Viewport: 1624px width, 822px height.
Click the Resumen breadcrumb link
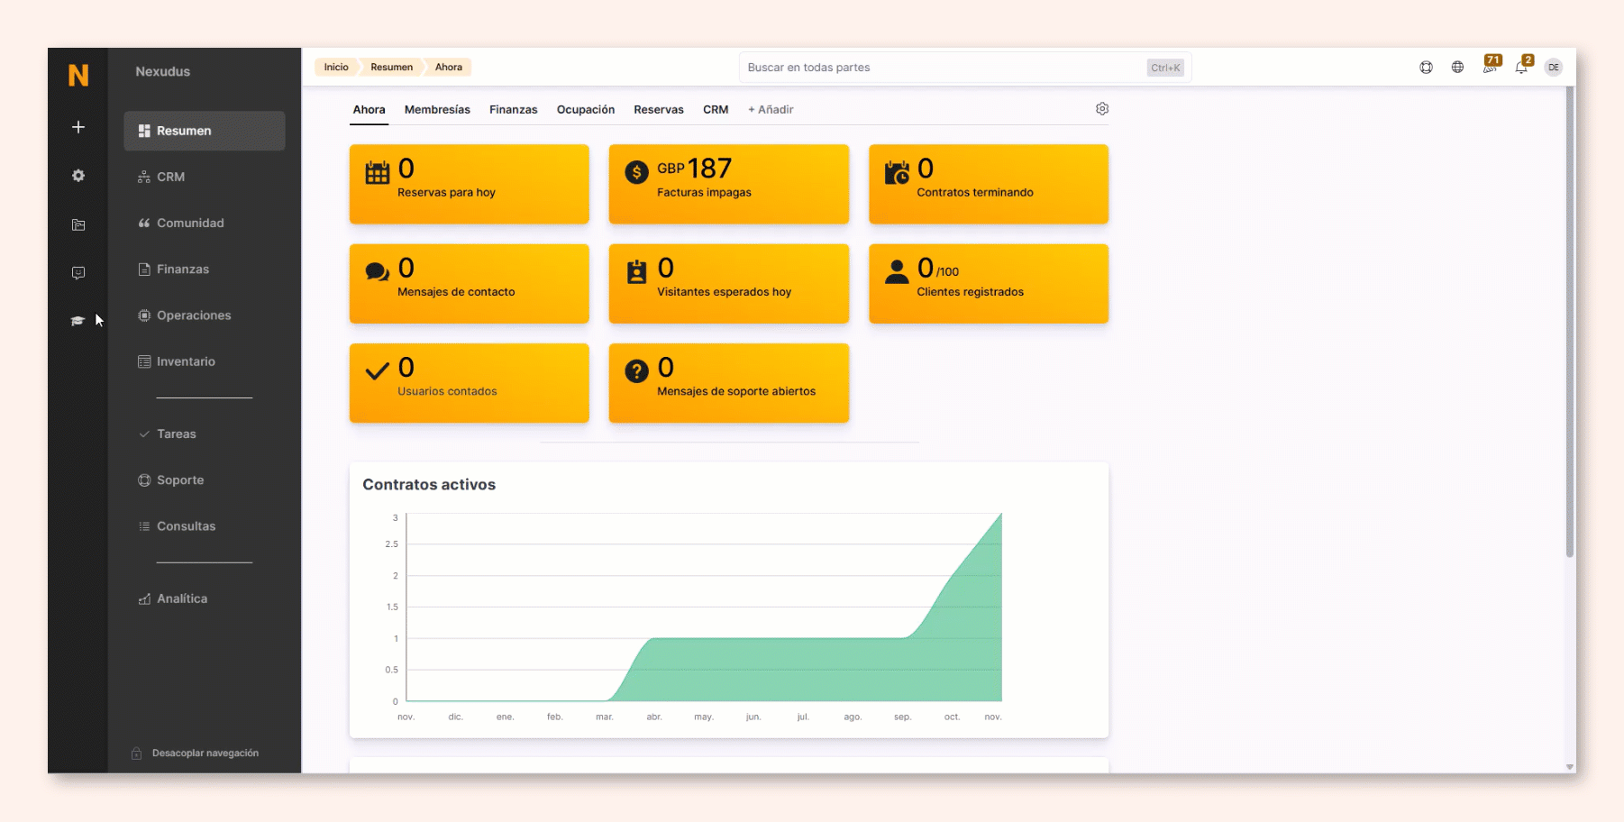391,68
